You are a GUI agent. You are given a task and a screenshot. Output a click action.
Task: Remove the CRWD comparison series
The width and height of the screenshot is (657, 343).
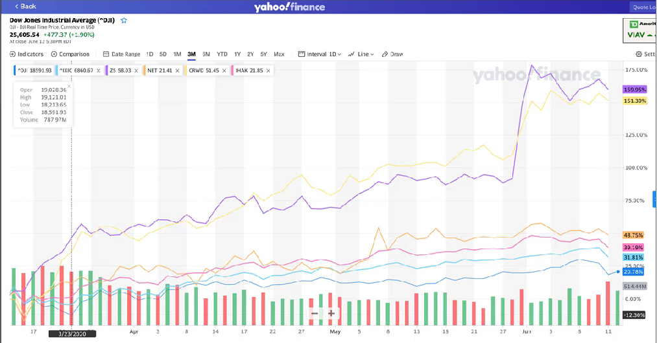pyautogui.click(x=224, y=70)
